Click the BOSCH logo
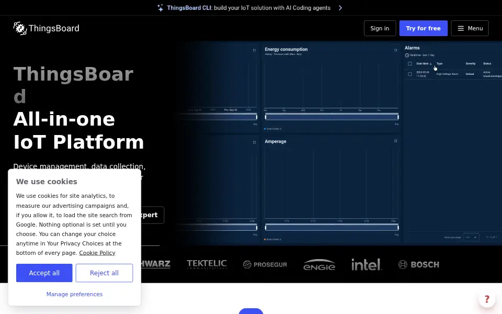The image size is (502, 314). pyautogui.click(x=419, y=264)
